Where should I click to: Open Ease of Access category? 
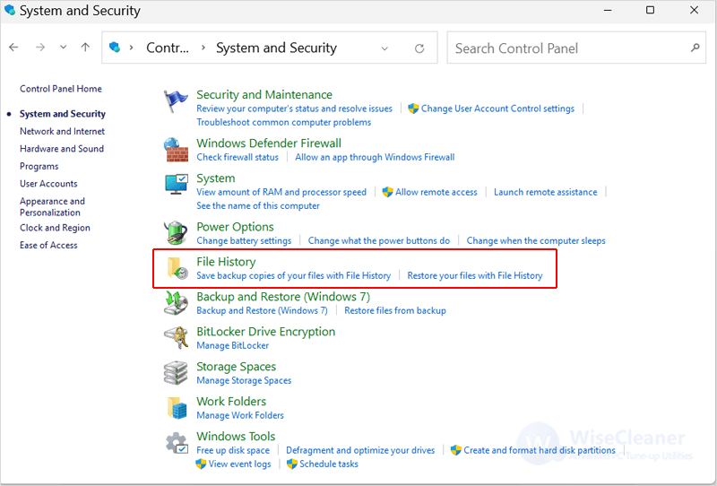tap(48, 246)
